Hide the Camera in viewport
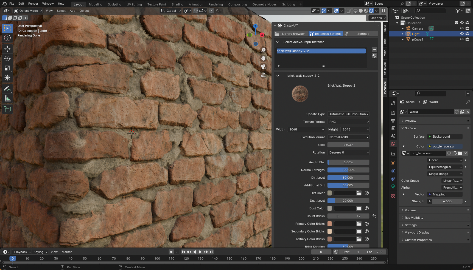 (x=462, y=28)
